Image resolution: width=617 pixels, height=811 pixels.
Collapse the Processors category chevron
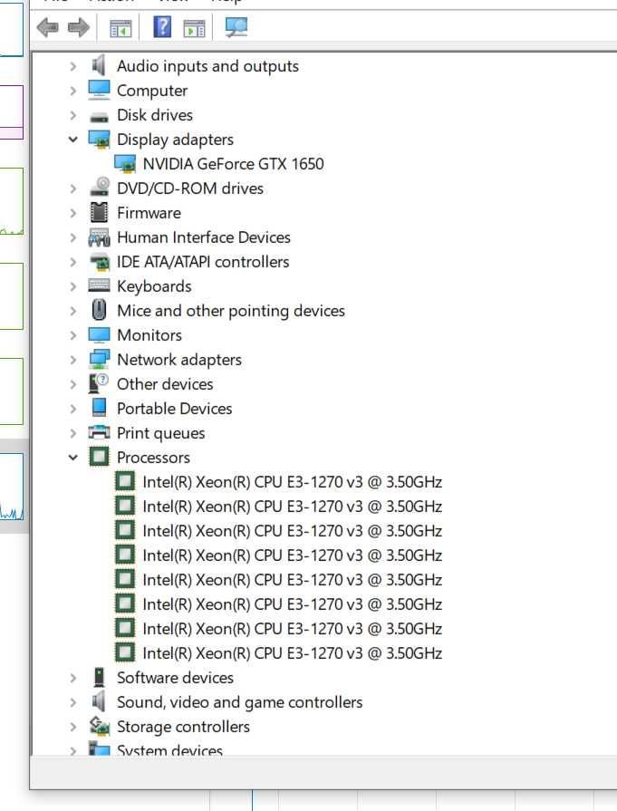pyautogui.click(x=72, y=458)
